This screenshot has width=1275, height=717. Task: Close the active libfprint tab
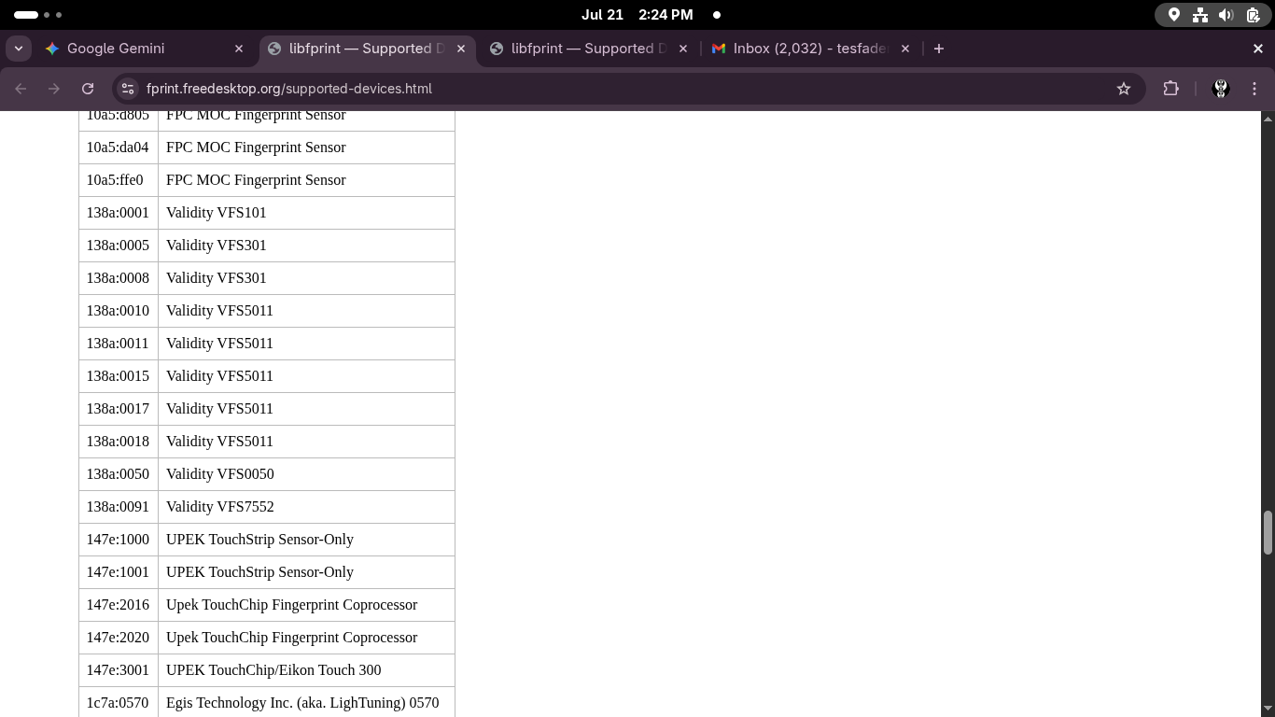(461, 49)
